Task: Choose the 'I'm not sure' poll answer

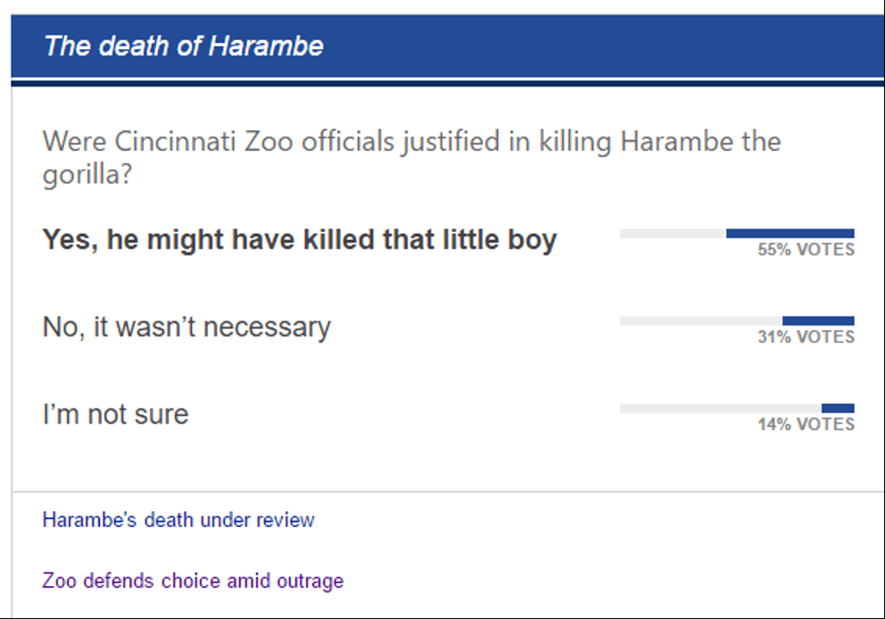Action: pos(114,414)
